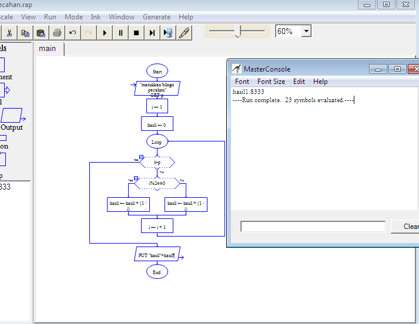Select the loop condition diamond i>p
The height and width of the screenshot is (324, 419).
click(157, 162)
